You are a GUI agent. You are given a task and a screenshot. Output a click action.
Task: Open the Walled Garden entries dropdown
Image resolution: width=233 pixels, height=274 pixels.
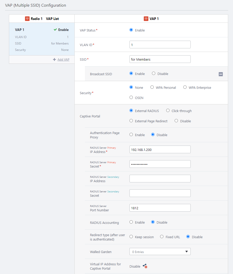(160, 252)
